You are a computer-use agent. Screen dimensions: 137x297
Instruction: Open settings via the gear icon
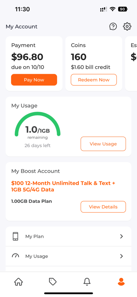[x=127, y=26]
